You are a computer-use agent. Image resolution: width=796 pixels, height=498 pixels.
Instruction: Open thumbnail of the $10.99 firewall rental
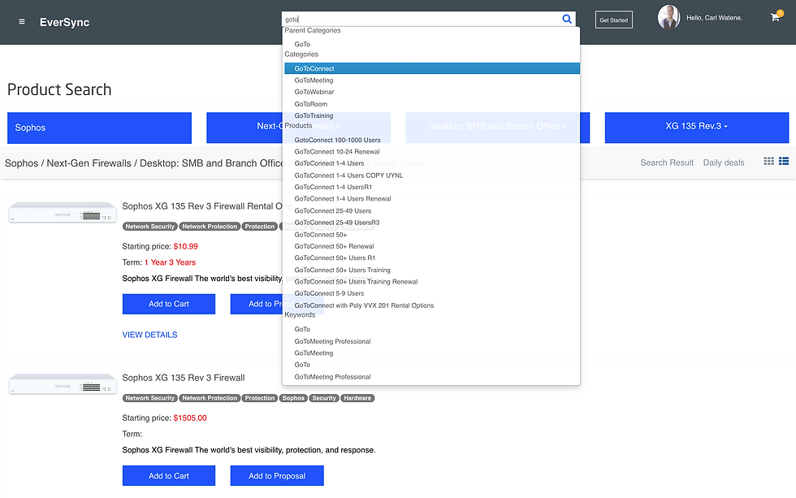63,213
